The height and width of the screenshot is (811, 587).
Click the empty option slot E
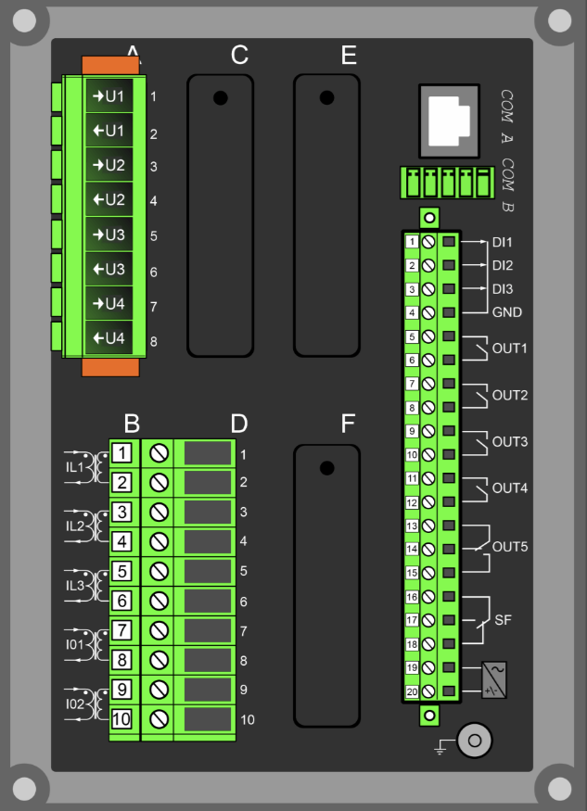326,216
